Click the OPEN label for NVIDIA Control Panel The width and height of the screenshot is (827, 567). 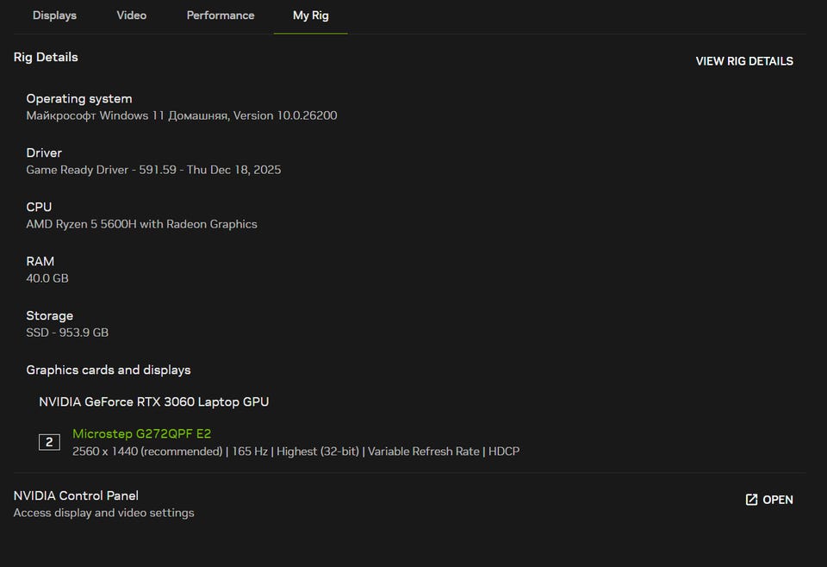[x=778, y=500]
